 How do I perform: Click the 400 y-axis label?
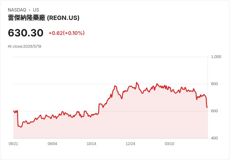point(214,138)
